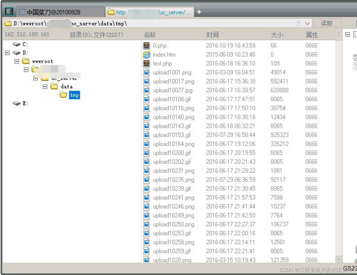The image size is (357, 275).
Task: Collapse the data folder tree node
Action: point(45,86)
